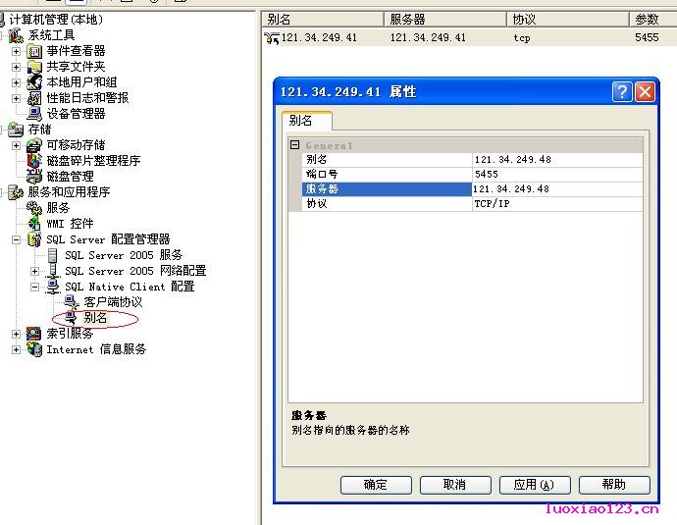Expand the Indexing Service (索引服务) node
677x525 pixels.
tap(16, 334)
